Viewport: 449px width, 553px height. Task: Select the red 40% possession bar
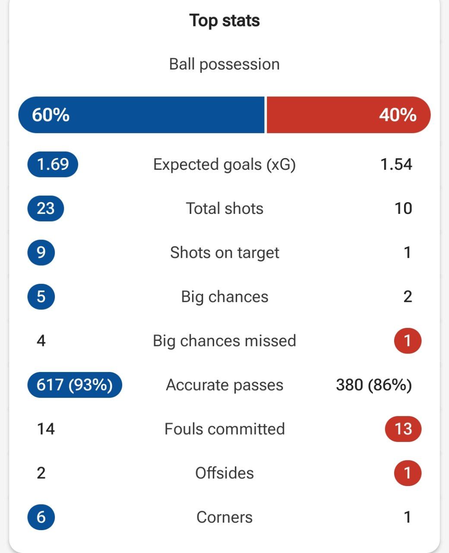click(x=349, y=115)
